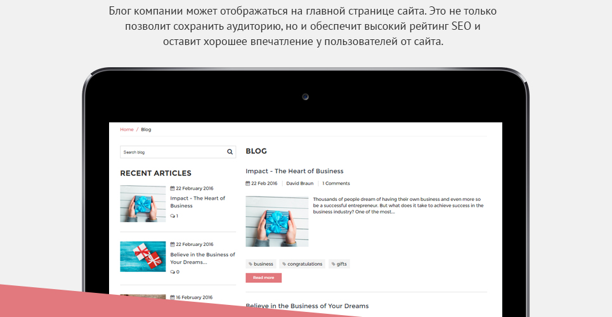Select the 'gifts' tag
This screenshot has height=317, width=612.
click(x=339, y=264)
